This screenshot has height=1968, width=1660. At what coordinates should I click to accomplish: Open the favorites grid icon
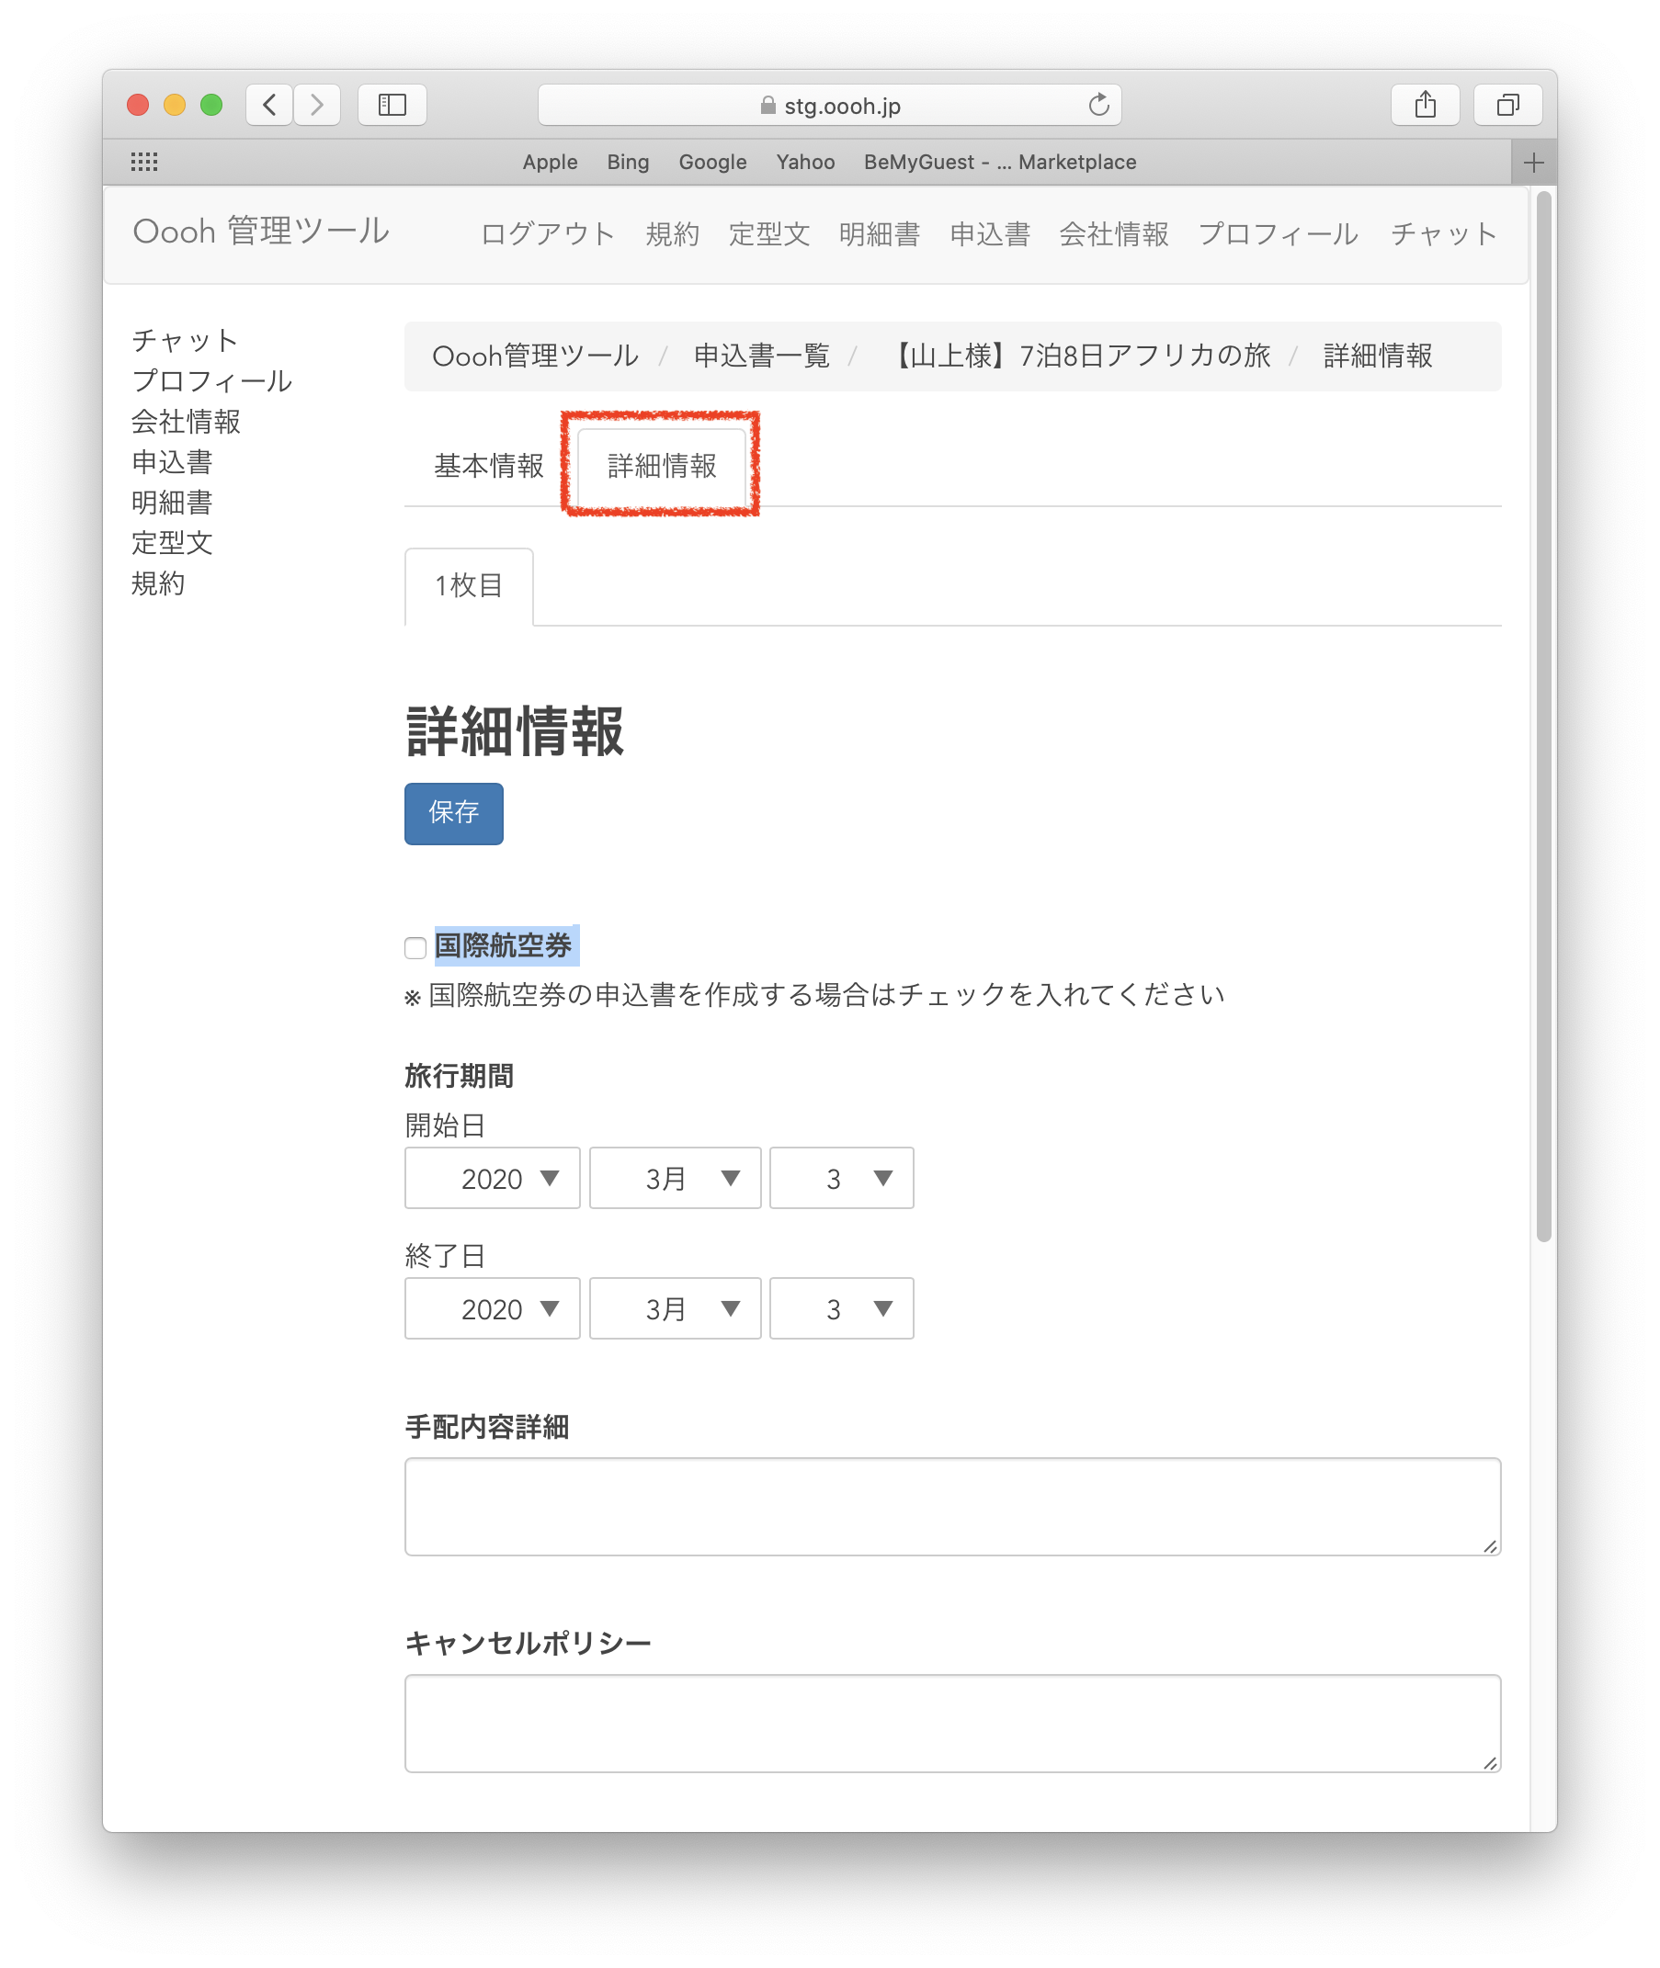click(144, 162)
